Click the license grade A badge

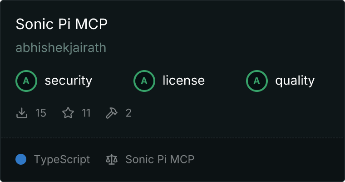pos(144,81)
